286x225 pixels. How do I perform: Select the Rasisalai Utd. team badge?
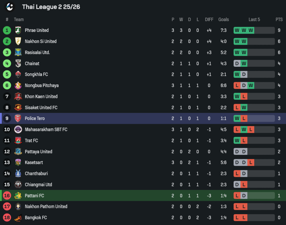pyautogui.click(x=18, y=52)
